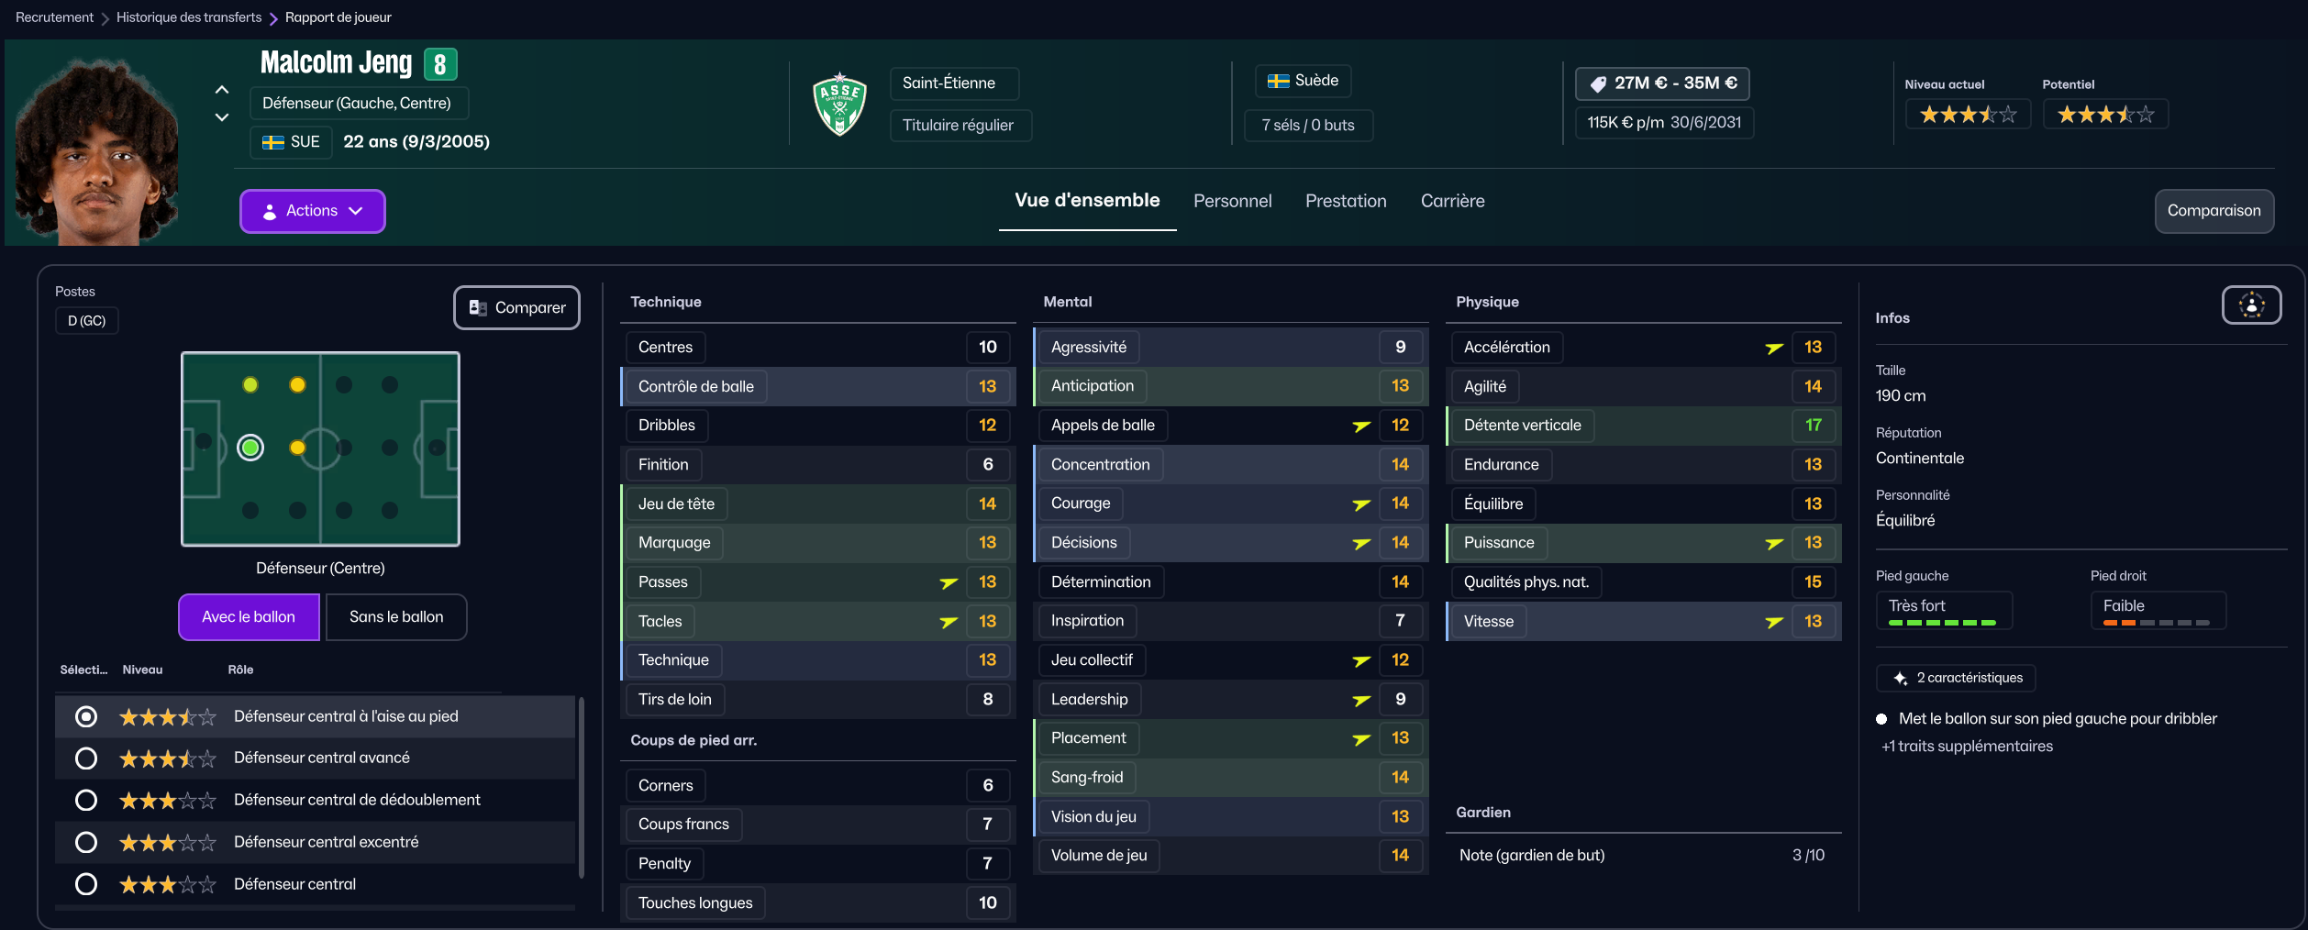Select the highlighted green position on the pitch
The width and height of the screenshot is (2308, 930).
(x=250, y=448)
